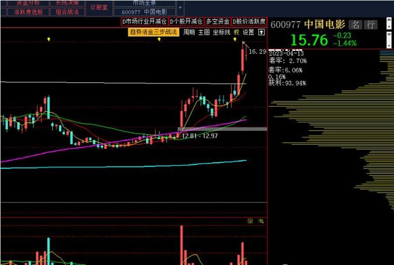
Task: Open the 周期 dropdown menu
Action: (189, 32)
